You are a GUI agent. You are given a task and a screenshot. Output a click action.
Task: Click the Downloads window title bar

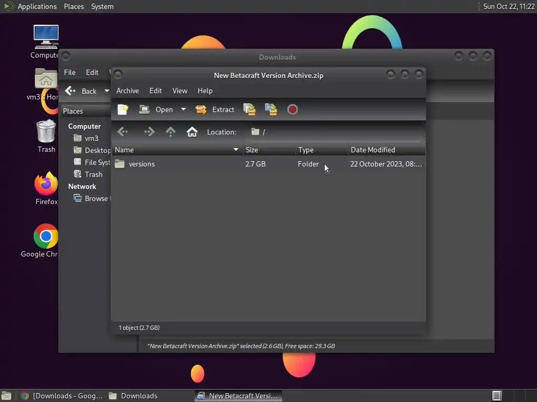pos(277,57)
